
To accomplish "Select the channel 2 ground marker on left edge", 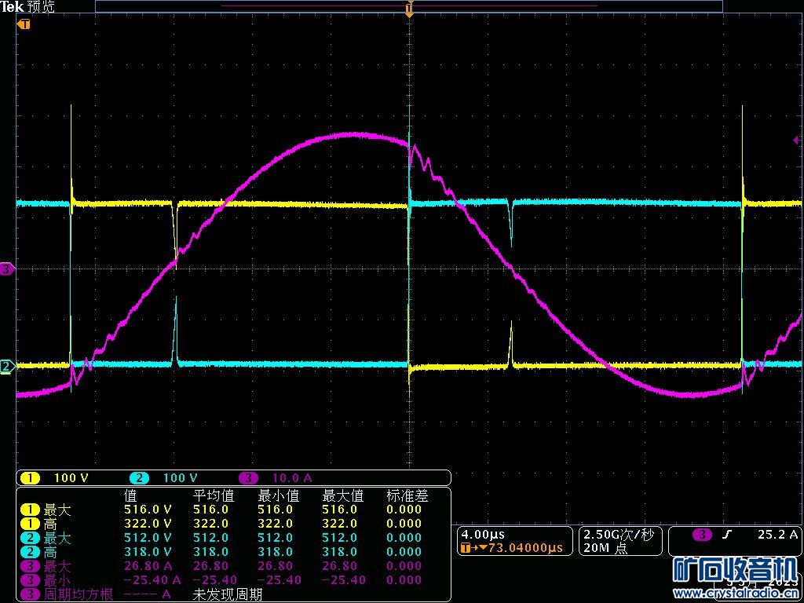I will pos(7,367).
